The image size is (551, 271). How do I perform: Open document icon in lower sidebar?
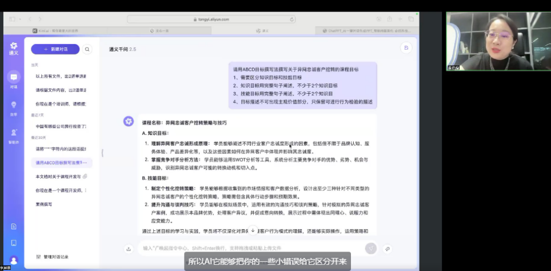tap(14, 226)
